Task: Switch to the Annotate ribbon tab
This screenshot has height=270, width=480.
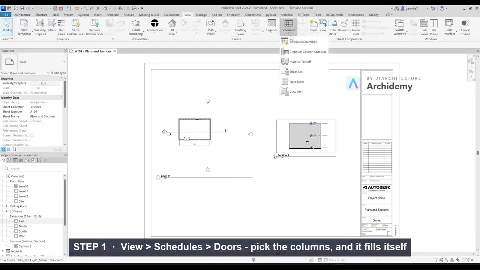Action: coord(112,15)
